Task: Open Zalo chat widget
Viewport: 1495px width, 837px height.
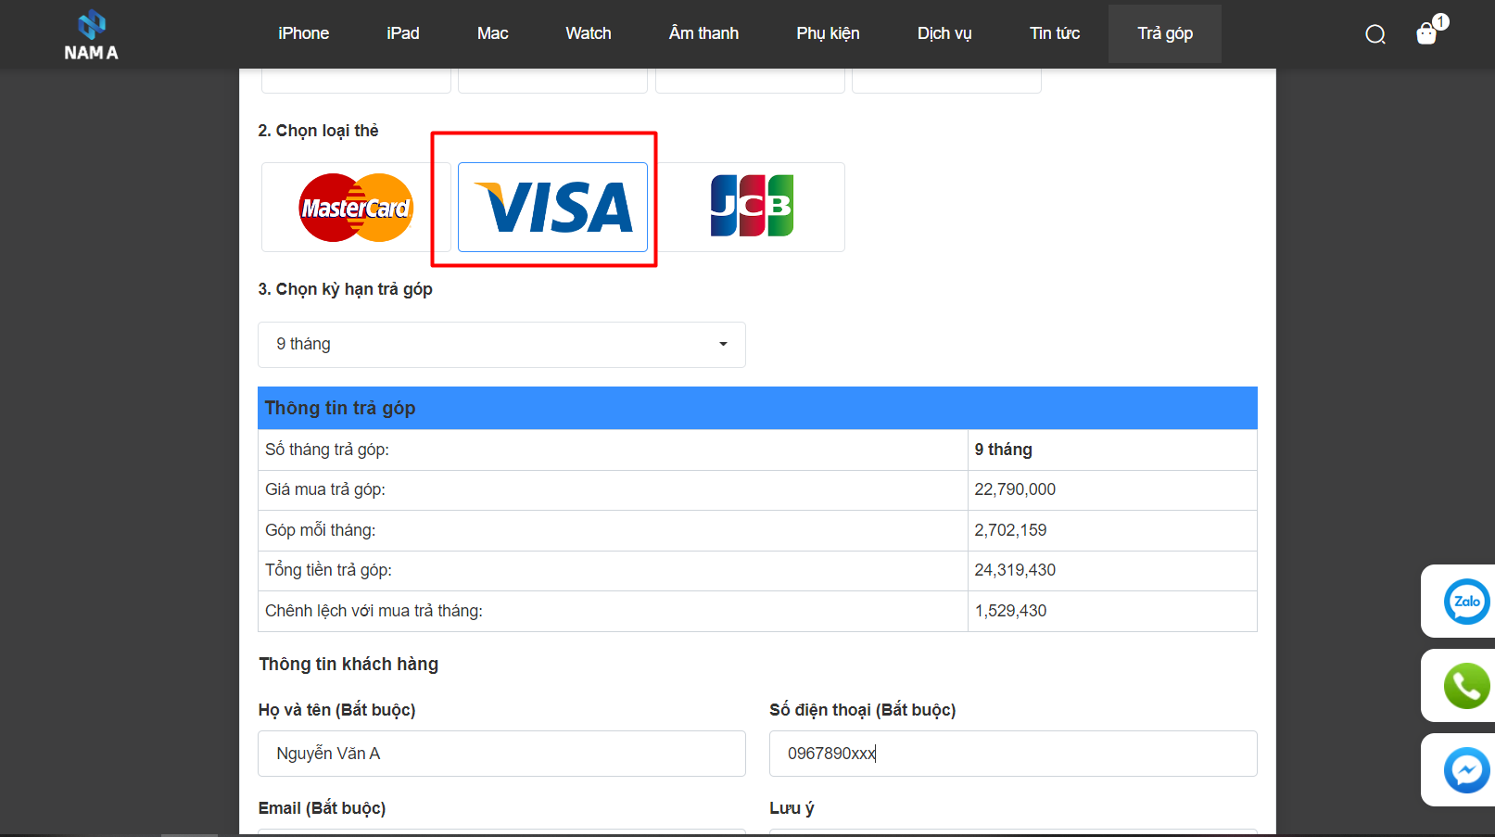Action: pos(1466,602)
